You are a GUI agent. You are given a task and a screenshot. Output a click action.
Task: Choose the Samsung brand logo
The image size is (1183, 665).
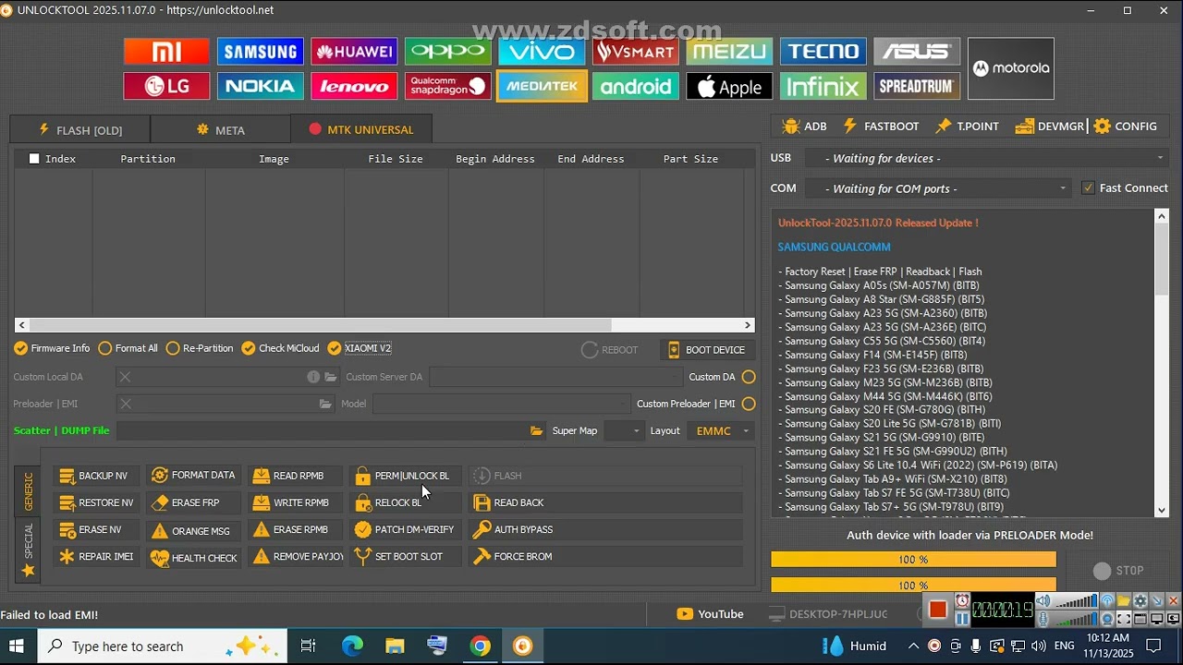261,52
